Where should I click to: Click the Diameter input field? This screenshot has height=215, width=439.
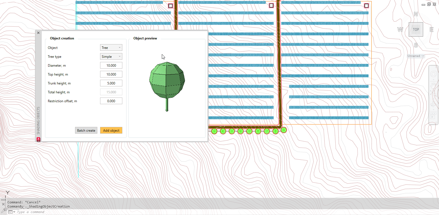point(111,66)
